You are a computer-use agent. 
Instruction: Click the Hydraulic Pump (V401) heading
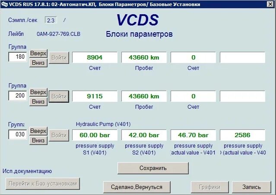[x=103, y=124]
